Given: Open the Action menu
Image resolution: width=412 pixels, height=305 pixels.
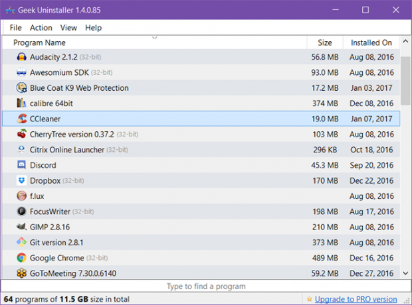Looking at the screenshot, I should click(x=41, y=28).
